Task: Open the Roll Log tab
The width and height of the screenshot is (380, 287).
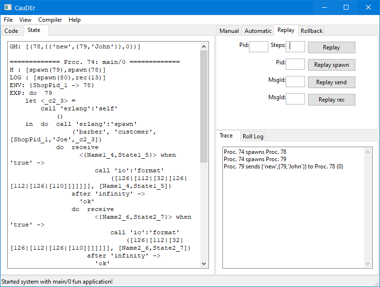Action: pyautogui.click(x=253, y=136)
